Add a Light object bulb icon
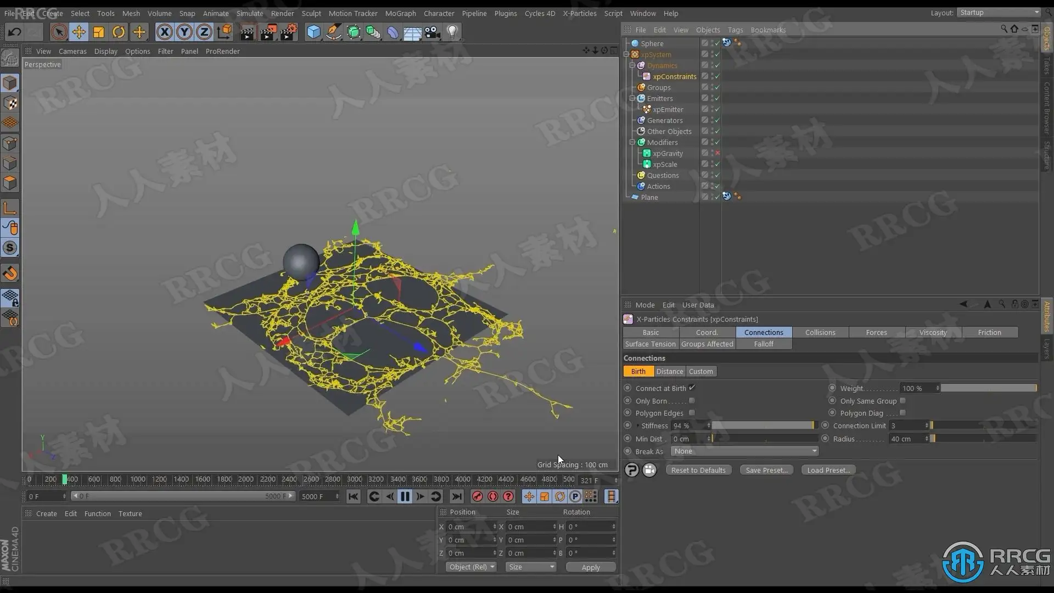This screenshot has height=593, width=1054. (452, 32)
